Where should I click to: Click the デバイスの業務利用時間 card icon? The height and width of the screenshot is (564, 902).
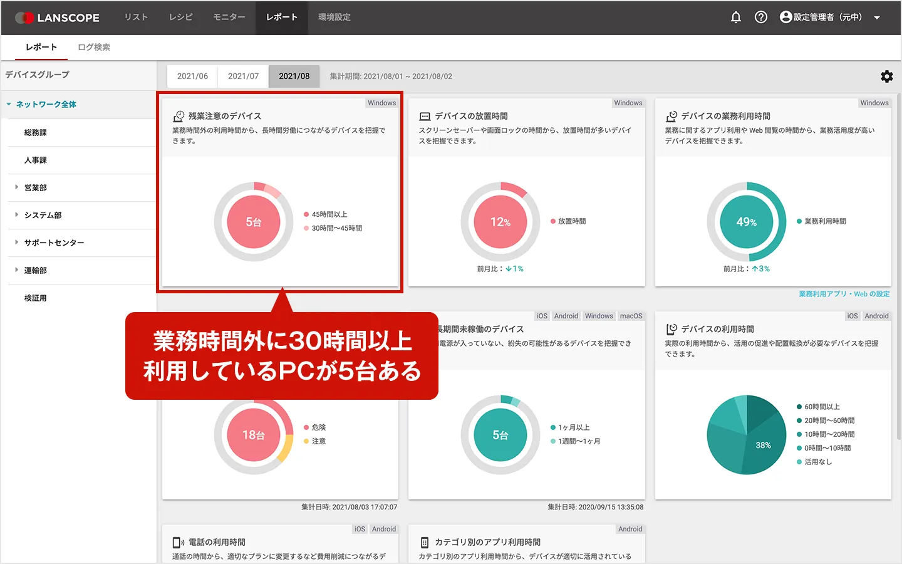click(x=671, y=116)
